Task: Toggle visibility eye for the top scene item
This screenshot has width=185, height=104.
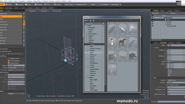Action: click(153, 18)
